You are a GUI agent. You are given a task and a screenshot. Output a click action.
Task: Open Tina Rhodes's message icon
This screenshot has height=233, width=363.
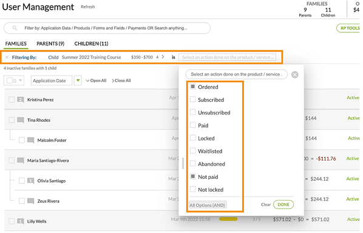(21, 120)
